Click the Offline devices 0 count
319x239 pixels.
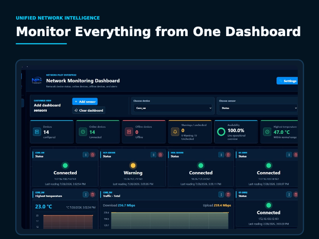tap(137, 132)
